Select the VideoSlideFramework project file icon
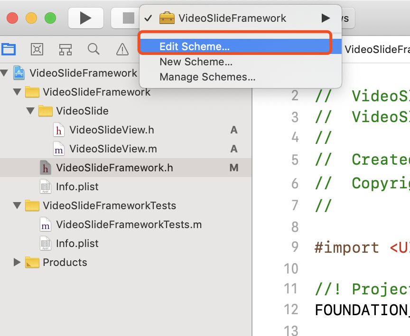 pos(19,73)
